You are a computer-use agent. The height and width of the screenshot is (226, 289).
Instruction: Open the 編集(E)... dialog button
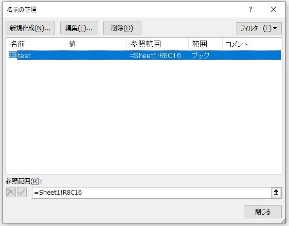tap(79, 28)
